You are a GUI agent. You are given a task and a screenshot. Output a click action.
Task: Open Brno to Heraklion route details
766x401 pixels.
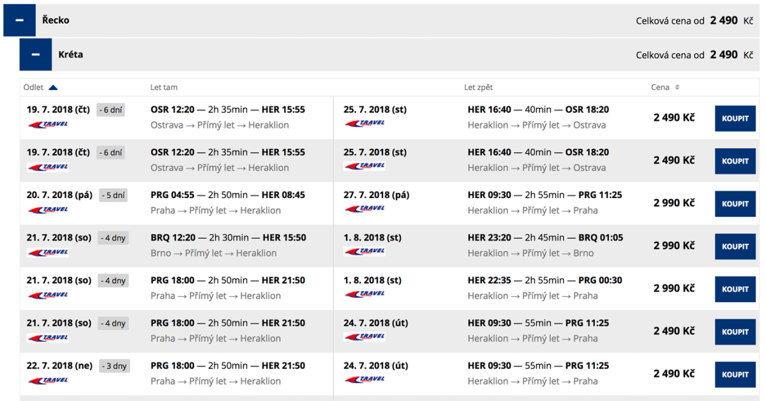click(213, 253)
